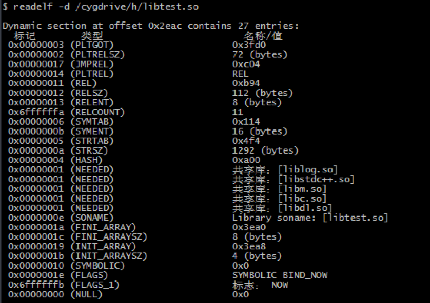Click the FLAGS_1 tag 0x6ffffffb

click(x=36, y=285)
